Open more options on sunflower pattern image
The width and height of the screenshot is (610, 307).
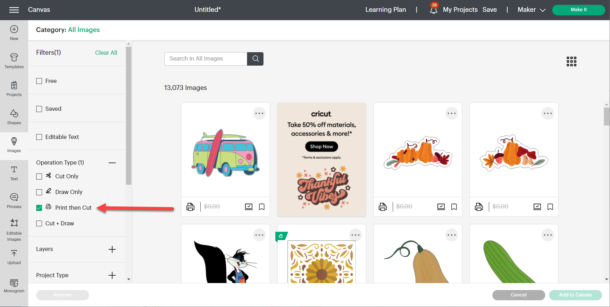pos(355,235)
